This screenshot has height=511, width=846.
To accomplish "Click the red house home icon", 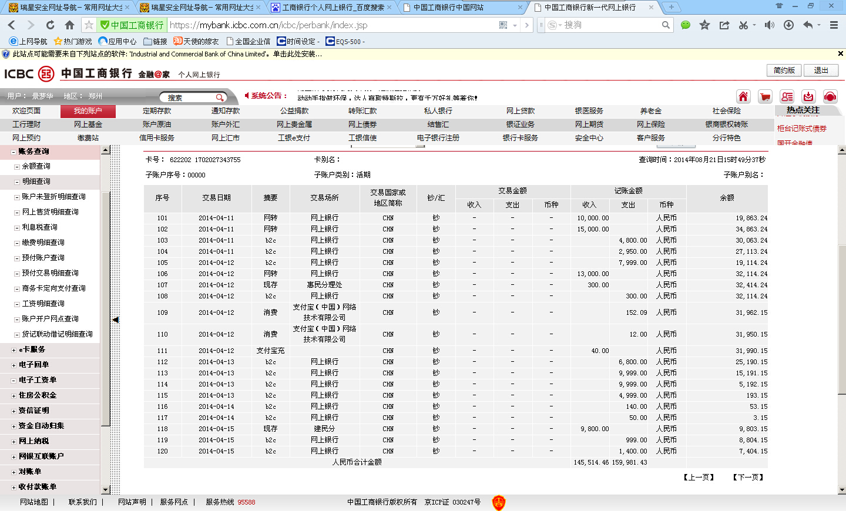I will pos(743,97).
